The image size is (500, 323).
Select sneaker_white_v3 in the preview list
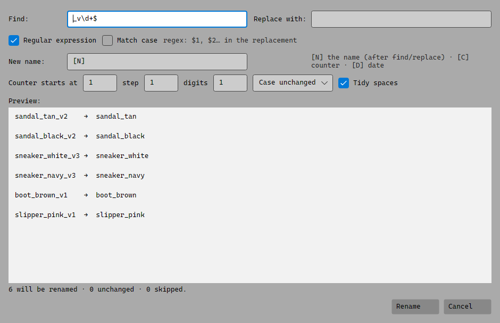point(47,156)
